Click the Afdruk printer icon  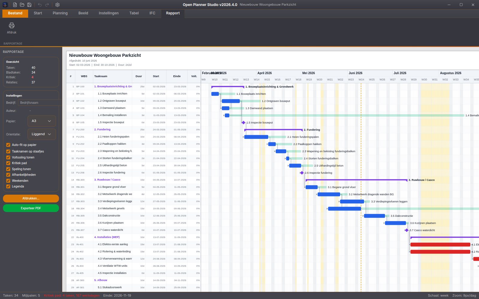pos(12,28)
